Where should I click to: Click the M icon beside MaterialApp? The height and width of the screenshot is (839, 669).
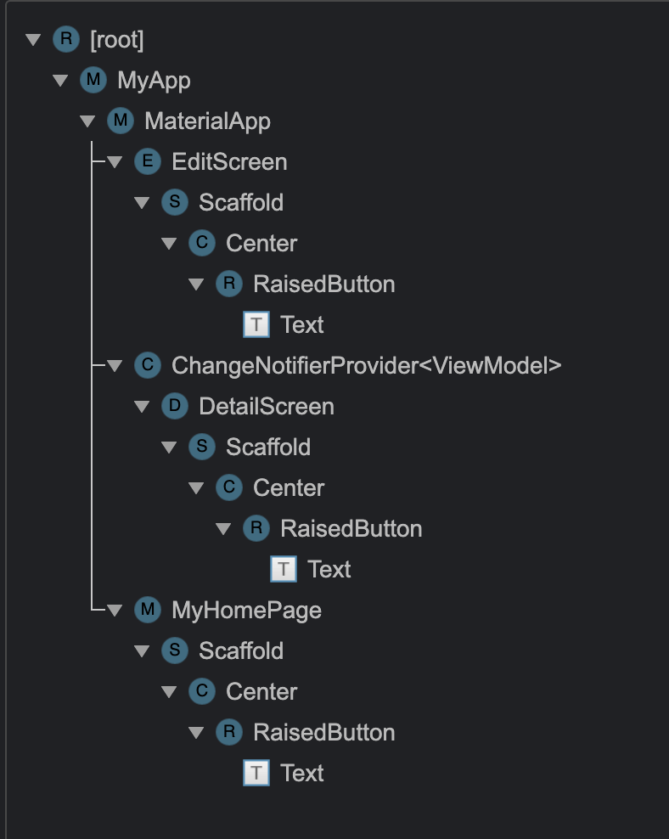pyautogui.click(x=120, y=121)
